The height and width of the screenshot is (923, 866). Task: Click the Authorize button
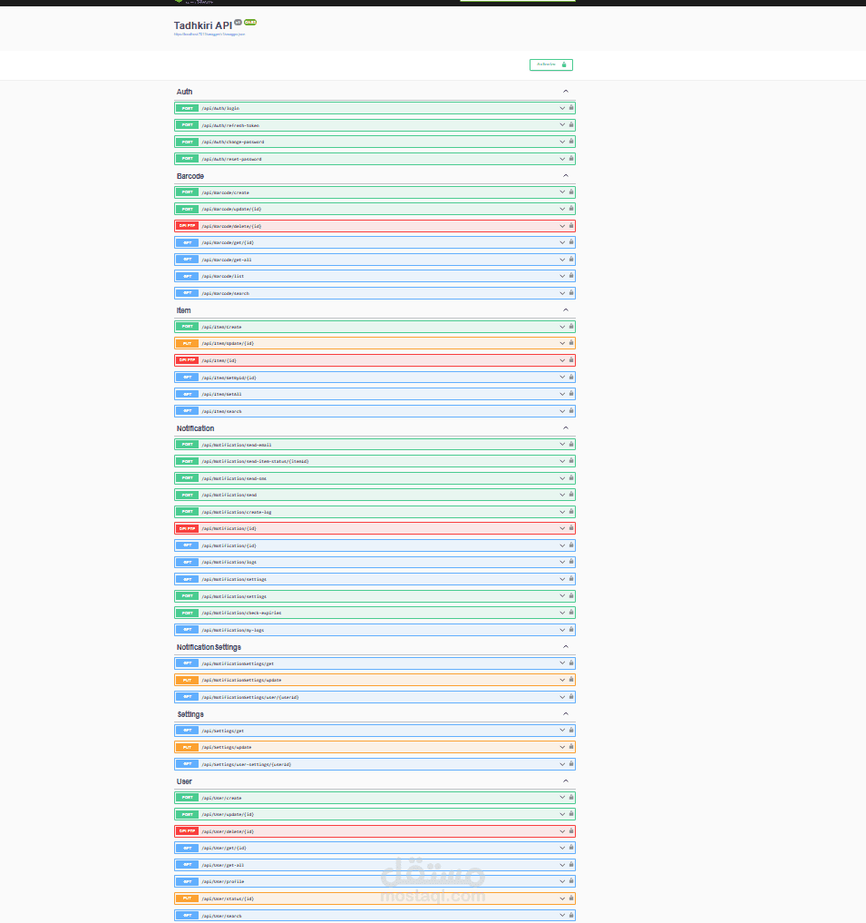[x=551, y=64]
